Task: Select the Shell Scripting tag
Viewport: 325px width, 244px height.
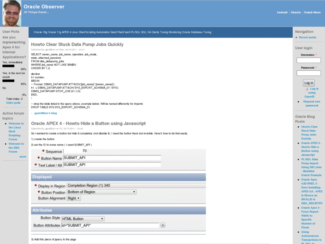Action: [87, 32]
